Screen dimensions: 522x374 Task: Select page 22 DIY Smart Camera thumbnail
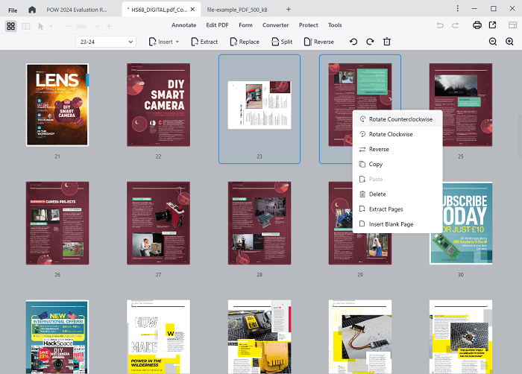click(x=158, y=104)
